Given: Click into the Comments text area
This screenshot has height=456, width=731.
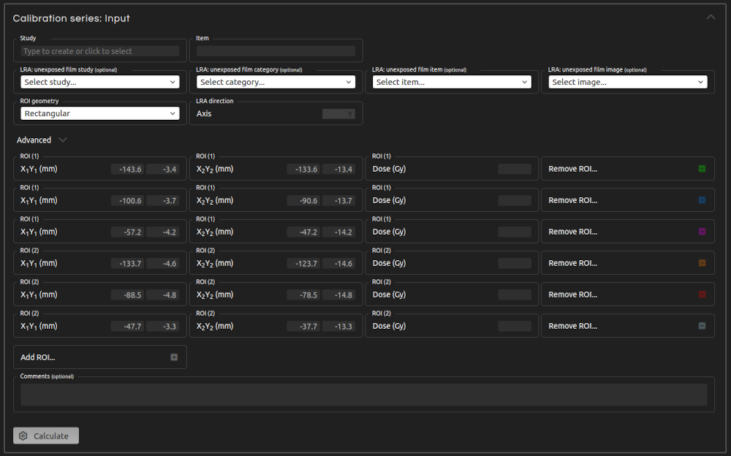Looking at the screenshot, I should click(363, 395).
